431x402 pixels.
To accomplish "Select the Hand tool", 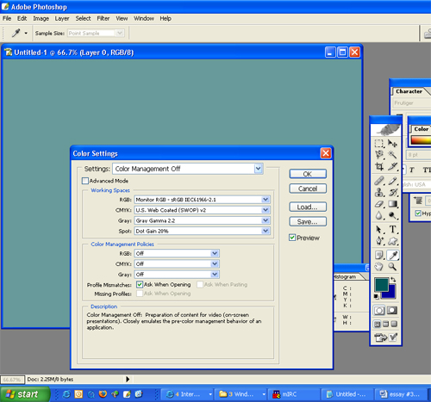I will [379, 267].
